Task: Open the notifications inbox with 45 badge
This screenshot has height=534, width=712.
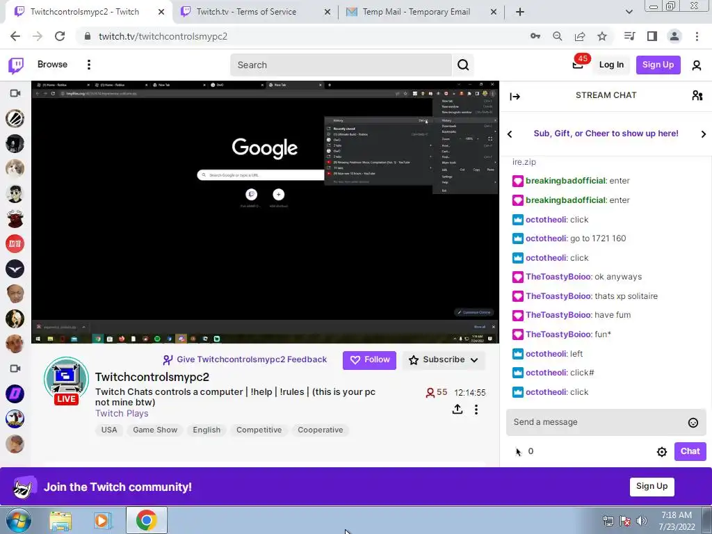Action: coord(578,65)
